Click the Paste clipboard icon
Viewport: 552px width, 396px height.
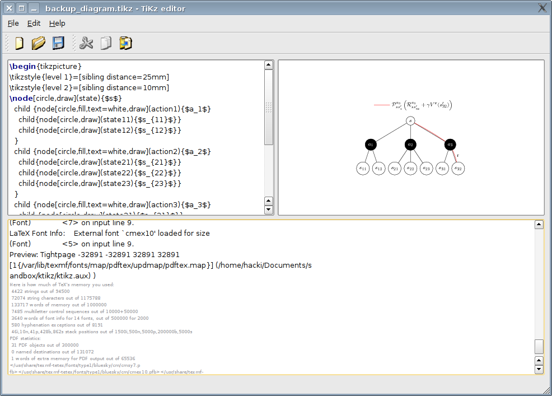(125, 43)
